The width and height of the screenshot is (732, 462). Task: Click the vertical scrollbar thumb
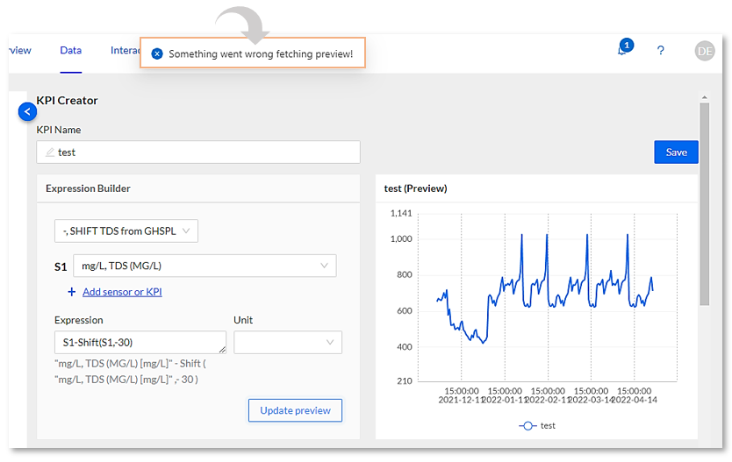pos(704,202)
